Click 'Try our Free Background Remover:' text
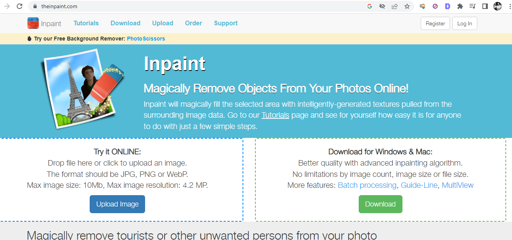The height and width of the screenshot is (240, 512). tap(80, 39)
